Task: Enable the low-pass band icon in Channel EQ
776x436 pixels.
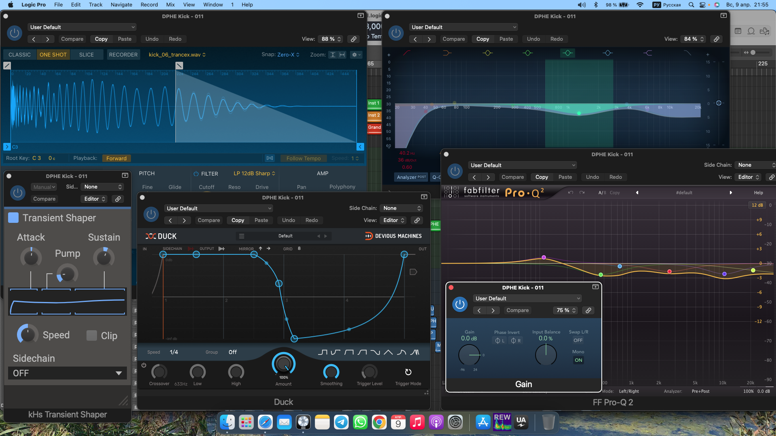Action: pos(687,53)
